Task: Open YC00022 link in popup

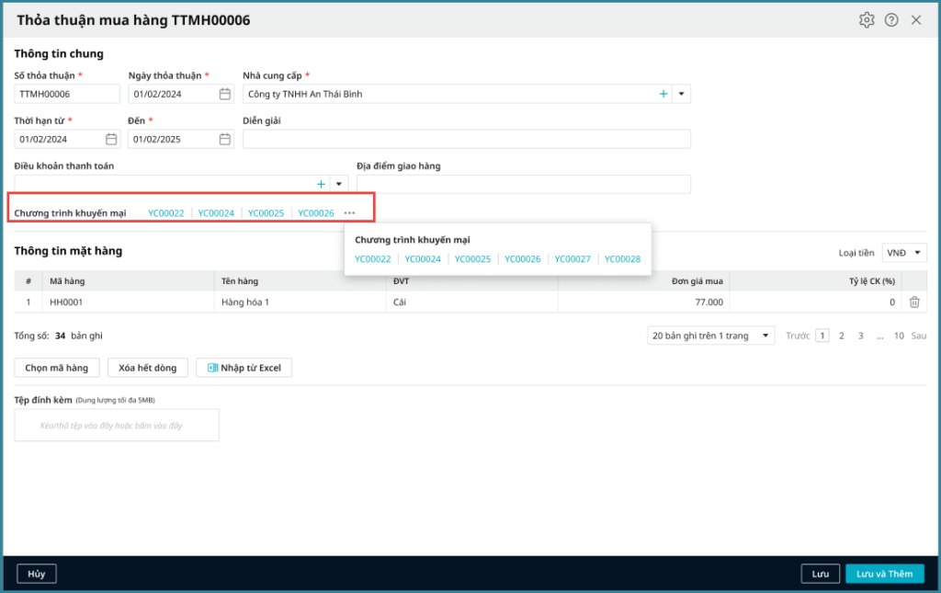Action: tap(373, 258)
